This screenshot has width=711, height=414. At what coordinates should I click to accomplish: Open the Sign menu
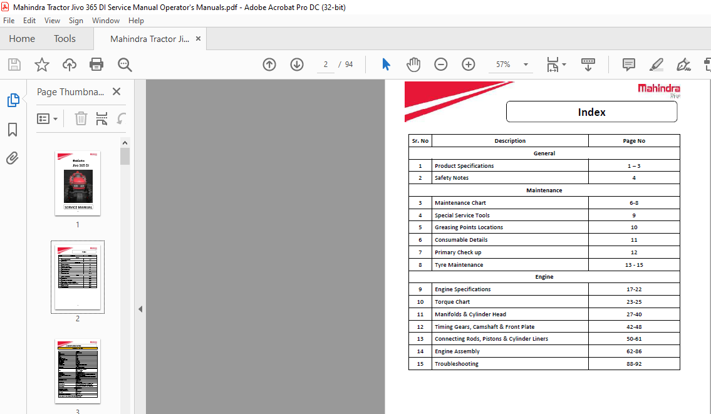[x=76, y=21]
